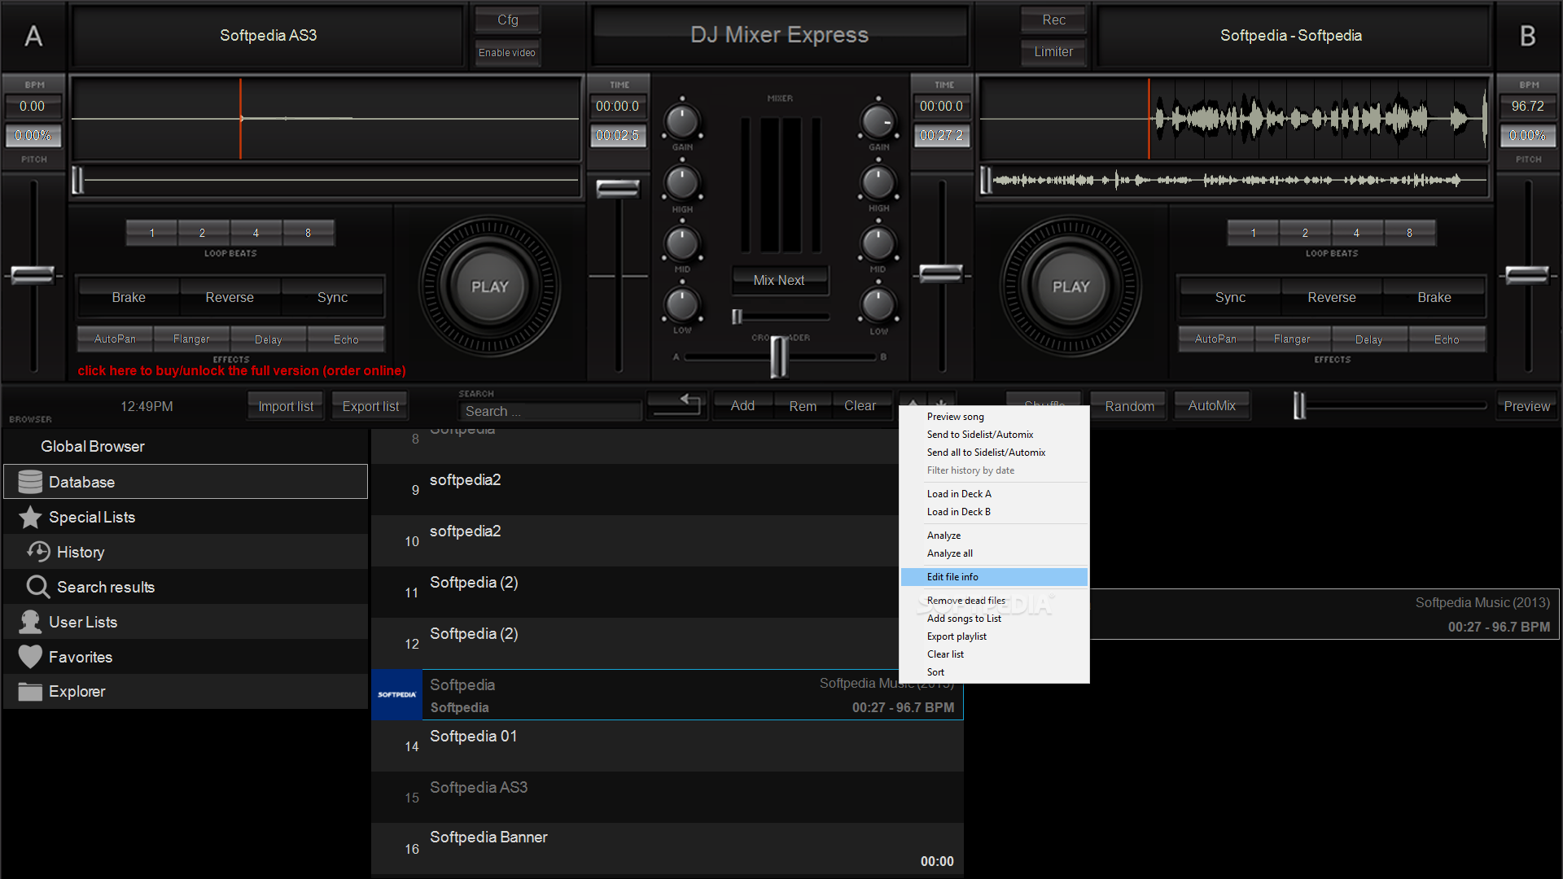Click Export list button
The image size is (1563, 879).
(x=370, y=406)
